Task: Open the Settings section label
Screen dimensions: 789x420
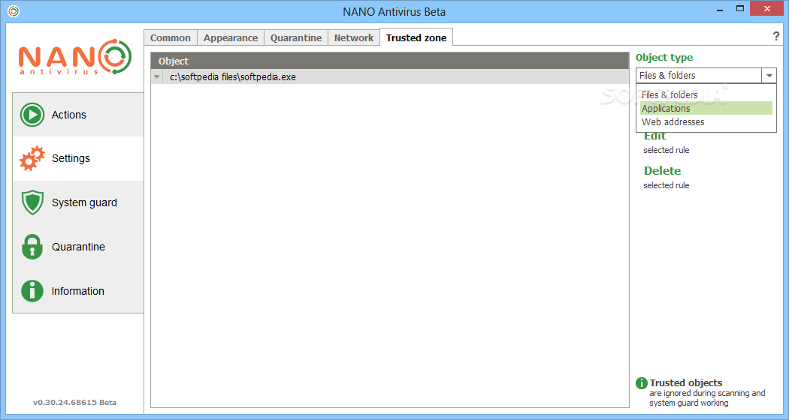Action: [71, 158]
